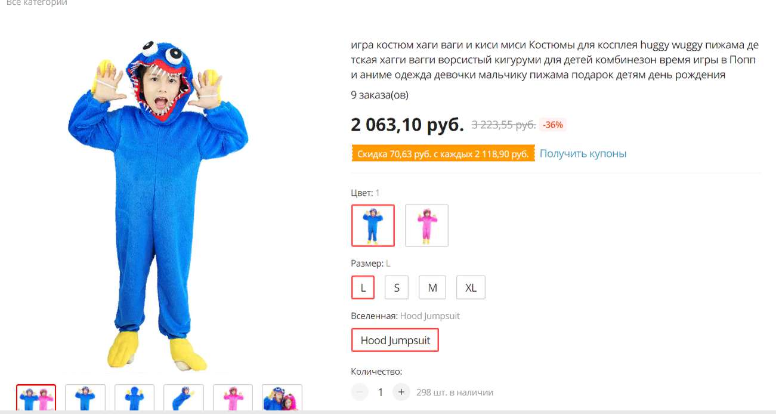Screen dimensions: 776x414
Task: Click the -36% discount badge
Action: (x=553, y=125)
